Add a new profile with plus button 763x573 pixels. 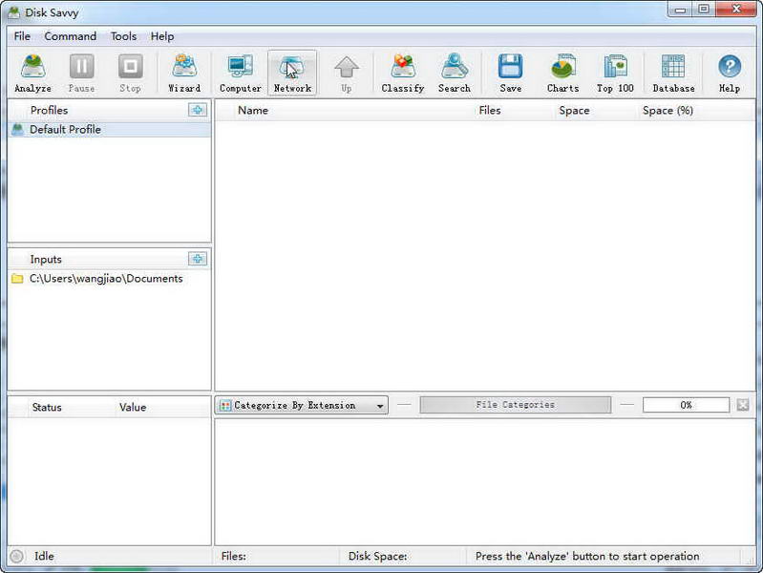(x=198, y=110)
